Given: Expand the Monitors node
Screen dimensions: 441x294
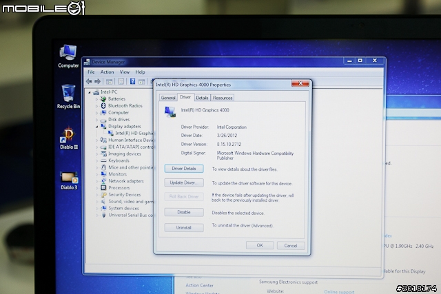Looking at the screenshot, I should point(96,174).
